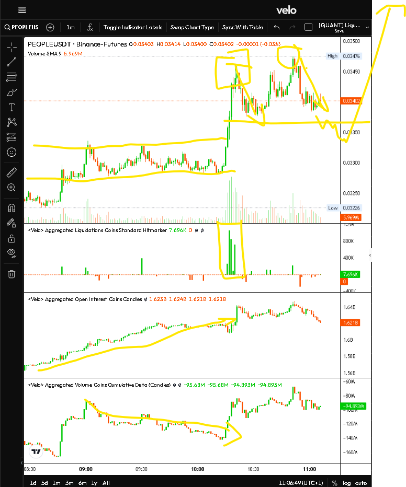The image size is (406, 487).
Task: Select the 5d time range
Action: click(x=44, y=483)
